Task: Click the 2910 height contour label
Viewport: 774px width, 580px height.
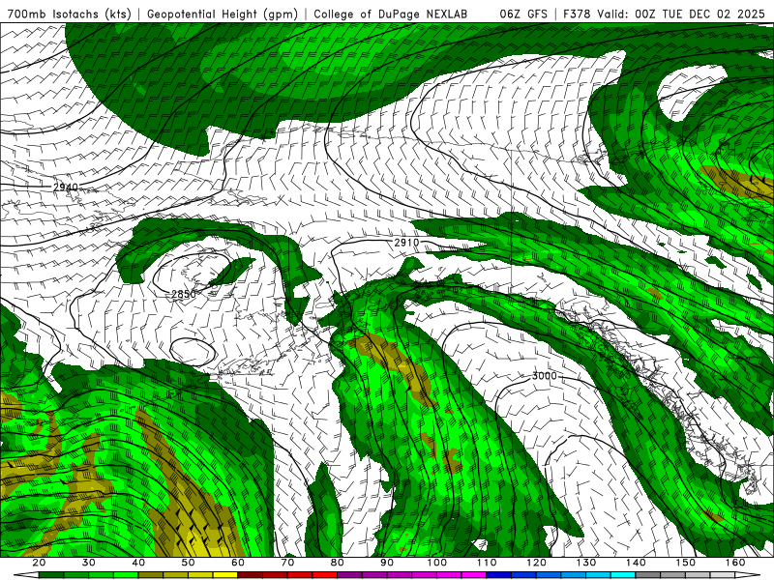Action: point(406,243)
